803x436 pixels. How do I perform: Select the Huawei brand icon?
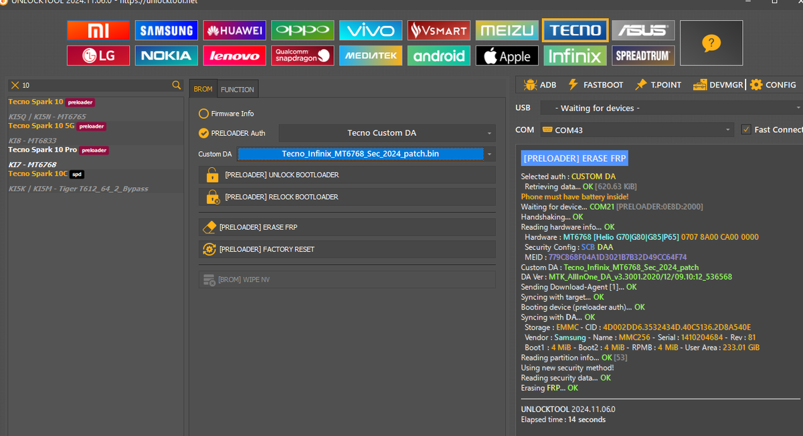point(235,30)
